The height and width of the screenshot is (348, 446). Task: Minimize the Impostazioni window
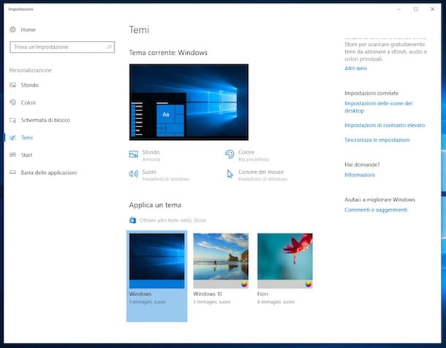tap(399, 9)
